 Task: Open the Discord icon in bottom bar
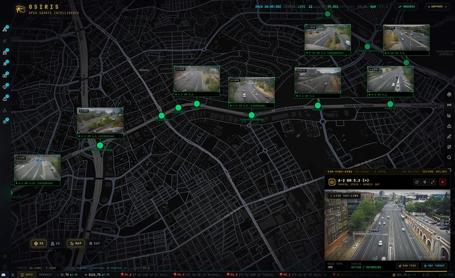tap(3, 275)
